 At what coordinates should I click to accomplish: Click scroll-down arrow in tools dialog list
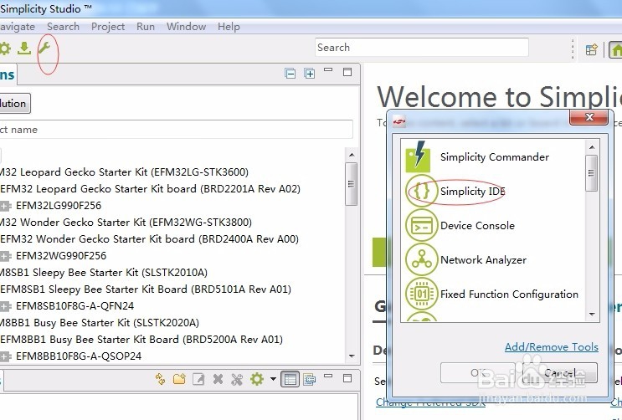tap(592, 315)
